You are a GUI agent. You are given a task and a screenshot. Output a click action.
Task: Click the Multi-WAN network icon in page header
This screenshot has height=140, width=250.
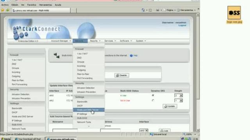[x=57, y=56]
